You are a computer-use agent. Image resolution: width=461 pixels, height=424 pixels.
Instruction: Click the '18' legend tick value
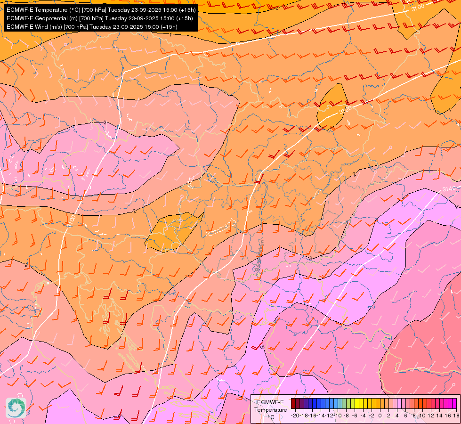(456, 416)
